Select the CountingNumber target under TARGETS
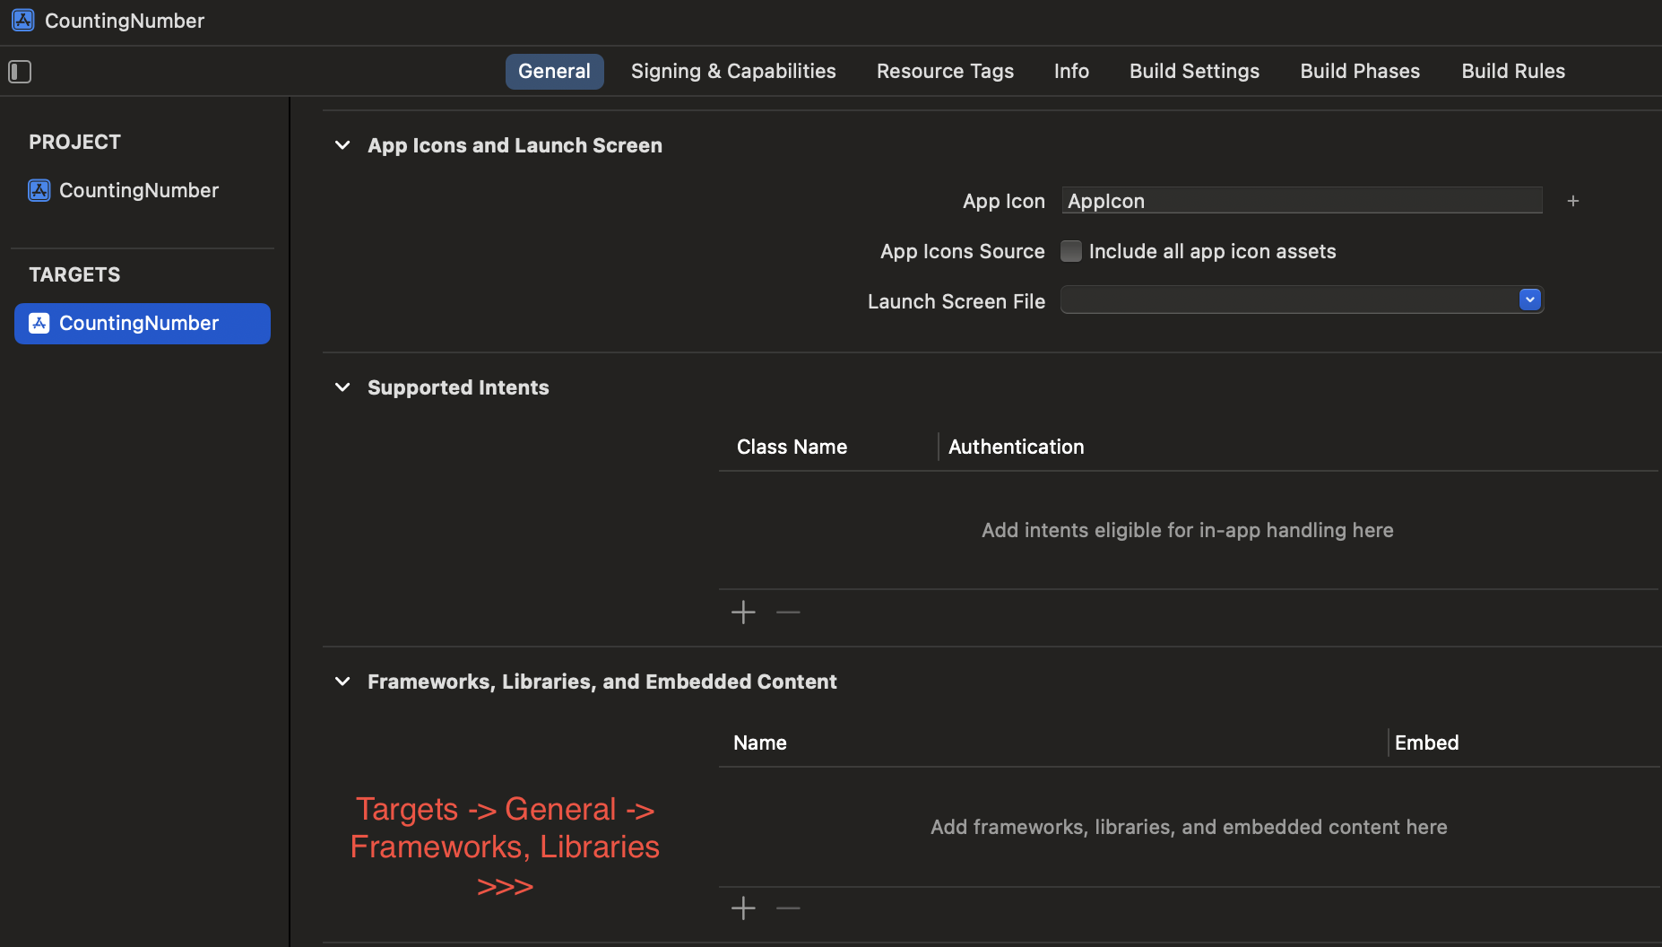 coord(143,324)
